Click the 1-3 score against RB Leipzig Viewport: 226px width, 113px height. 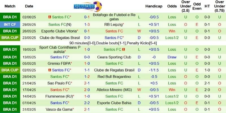pyautogui.click(x=87, y=25)
